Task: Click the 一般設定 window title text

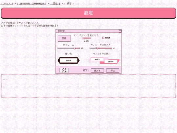Action: tap(60, 31)
